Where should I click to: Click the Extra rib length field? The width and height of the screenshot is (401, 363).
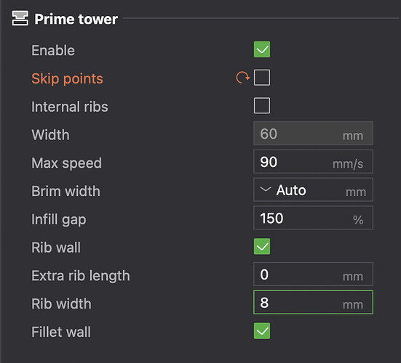tap(313, 274)
